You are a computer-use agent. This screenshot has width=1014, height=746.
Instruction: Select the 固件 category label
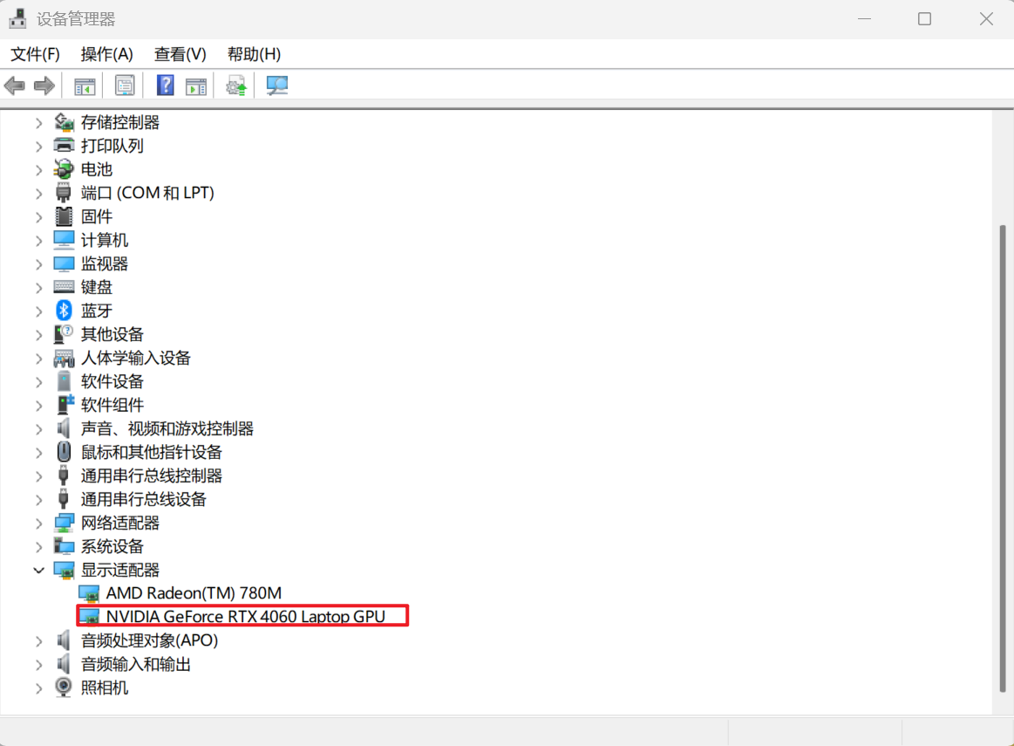(97, 216)
